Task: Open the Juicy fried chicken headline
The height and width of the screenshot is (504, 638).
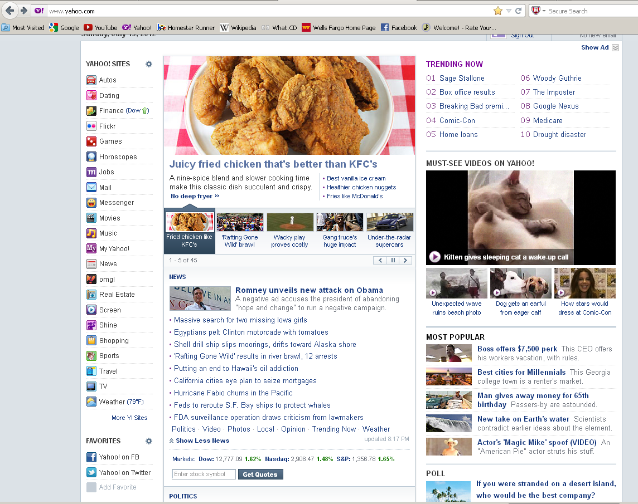Action: tap(273, 164)
